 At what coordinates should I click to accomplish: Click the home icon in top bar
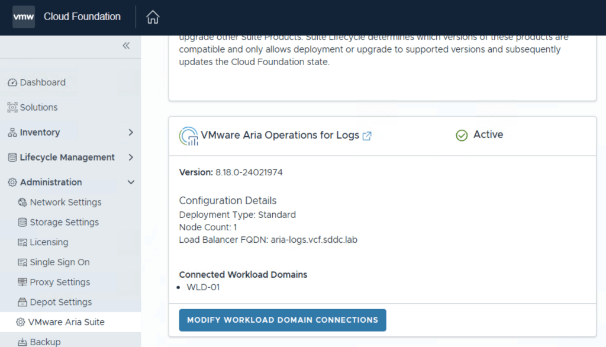coord(153,17)
